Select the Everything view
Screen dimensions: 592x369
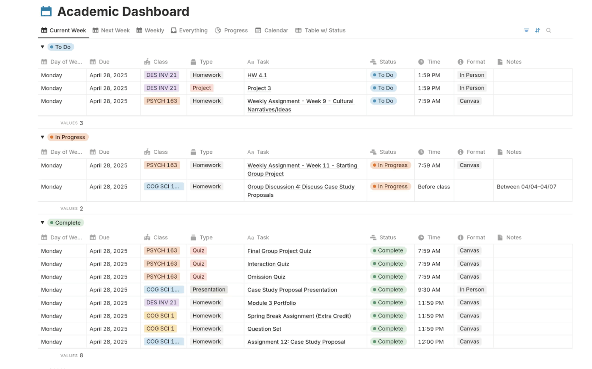[193, 30]
